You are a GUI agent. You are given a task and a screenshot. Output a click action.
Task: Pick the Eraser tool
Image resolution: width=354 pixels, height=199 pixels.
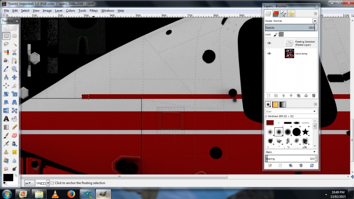[15, 135]
